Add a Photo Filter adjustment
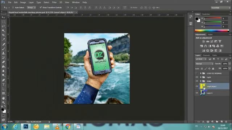Viewport: 232px width, 130px height. point(214,46)
